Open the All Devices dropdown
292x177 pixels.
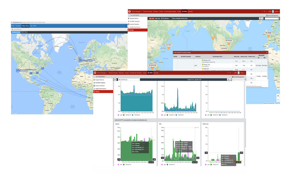pos(166,19)
